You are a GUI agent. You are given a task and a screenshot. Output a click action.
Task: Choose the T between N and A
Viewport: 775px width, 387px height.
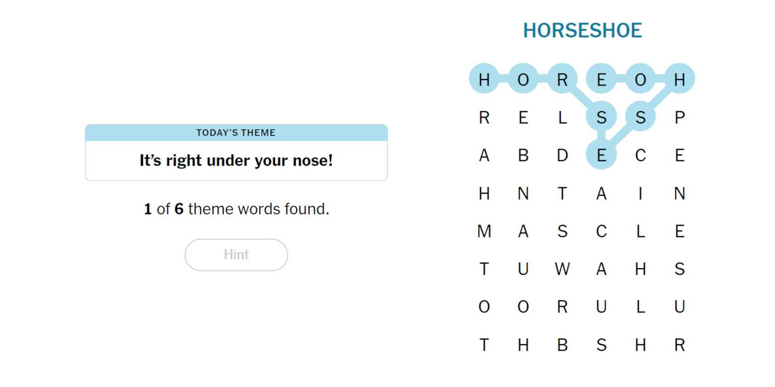562,193
